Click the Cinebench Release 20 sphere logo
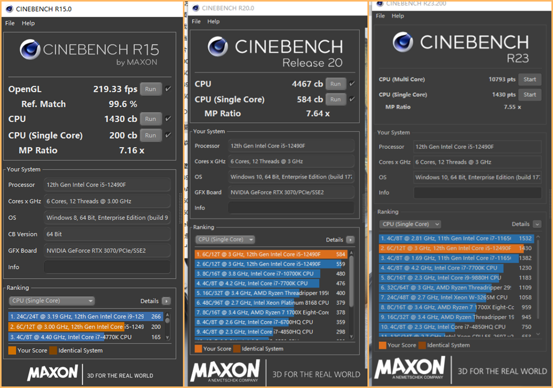Image resolution: width=553 pixels, height=388 pixels. [x=218, y=46]
